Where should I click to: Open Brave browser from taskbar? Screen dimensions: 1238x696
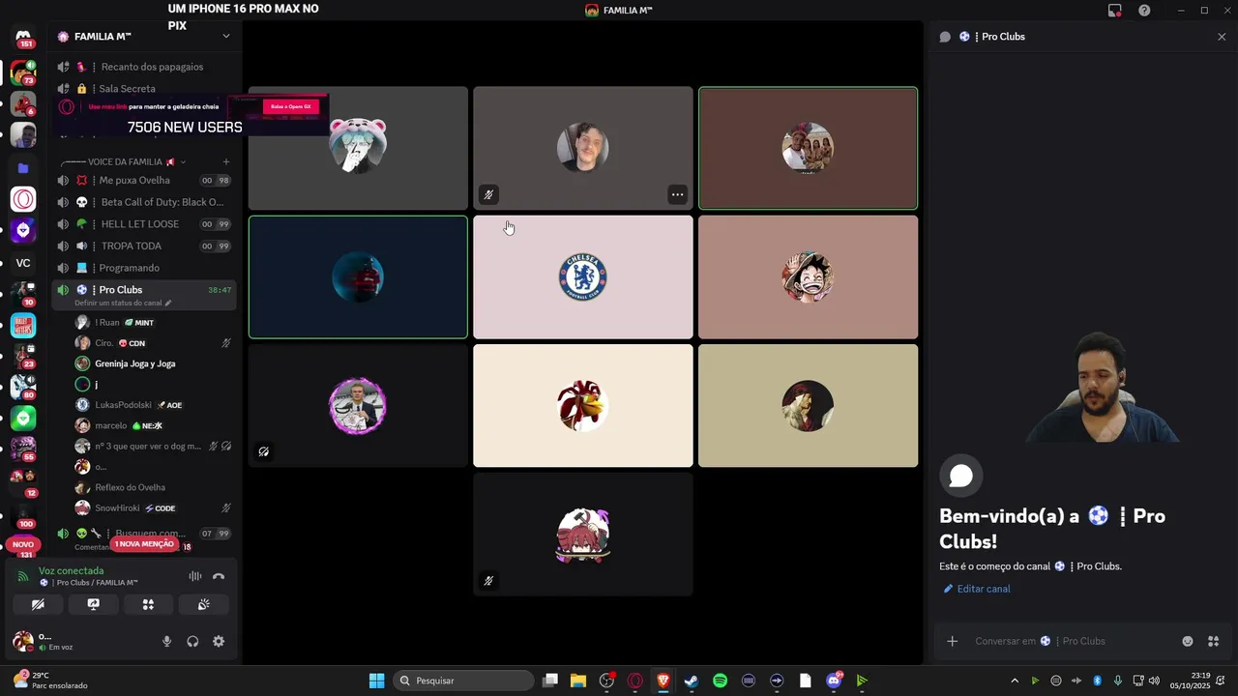tap(663, 681)
